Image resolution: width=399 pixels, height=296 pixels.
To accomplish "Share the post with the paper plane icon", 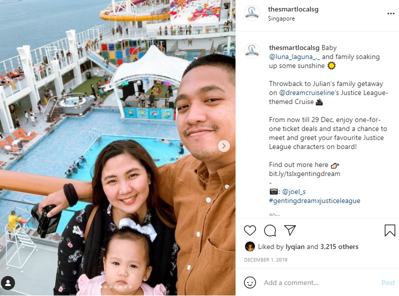I will pos(290,230).
